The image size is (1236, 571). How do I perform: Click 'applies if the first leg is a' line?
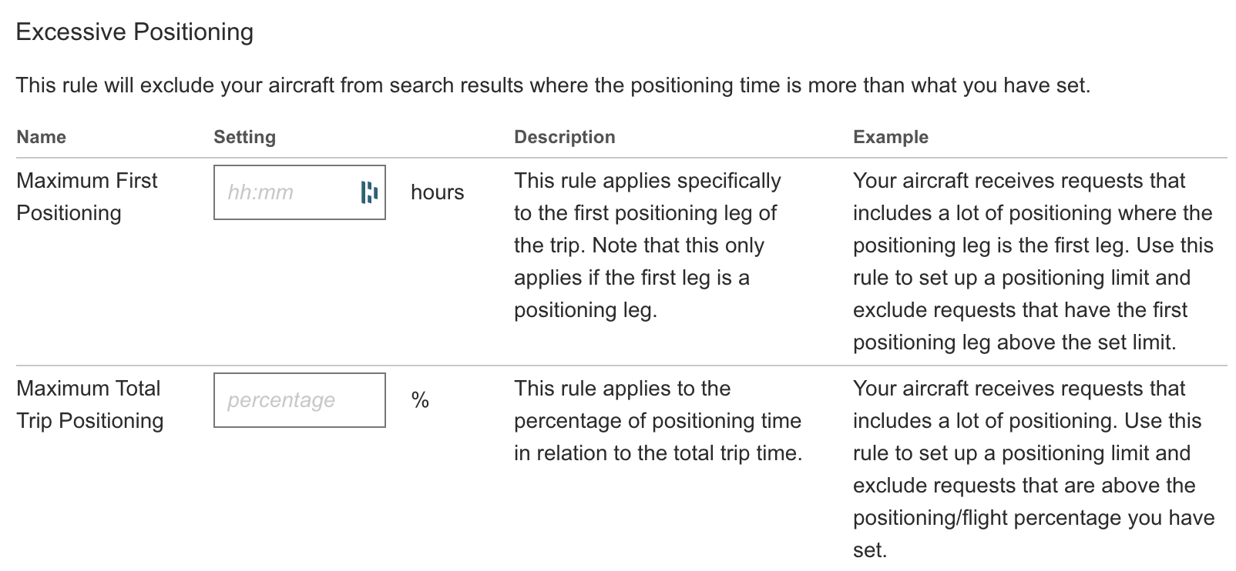(632, 278)
